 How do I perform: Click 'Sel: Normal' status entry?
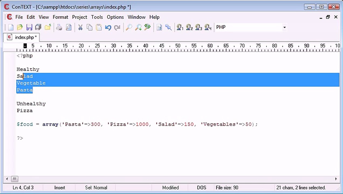click(x=96, y=188)
